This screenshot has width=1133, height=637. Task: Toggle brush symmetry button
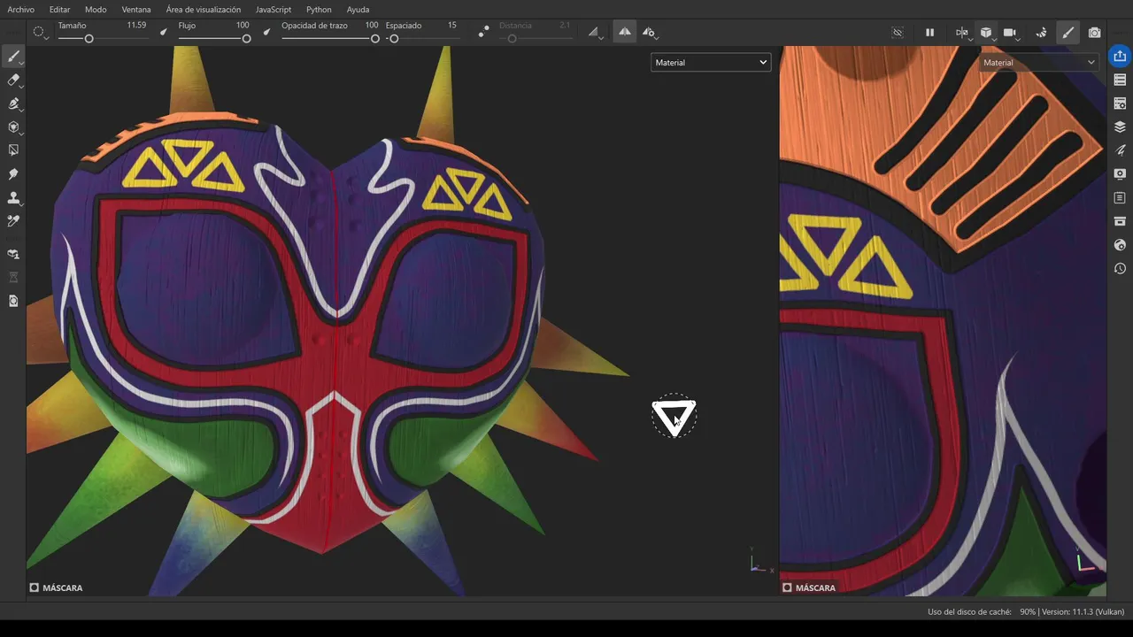[x=625, y=32]
